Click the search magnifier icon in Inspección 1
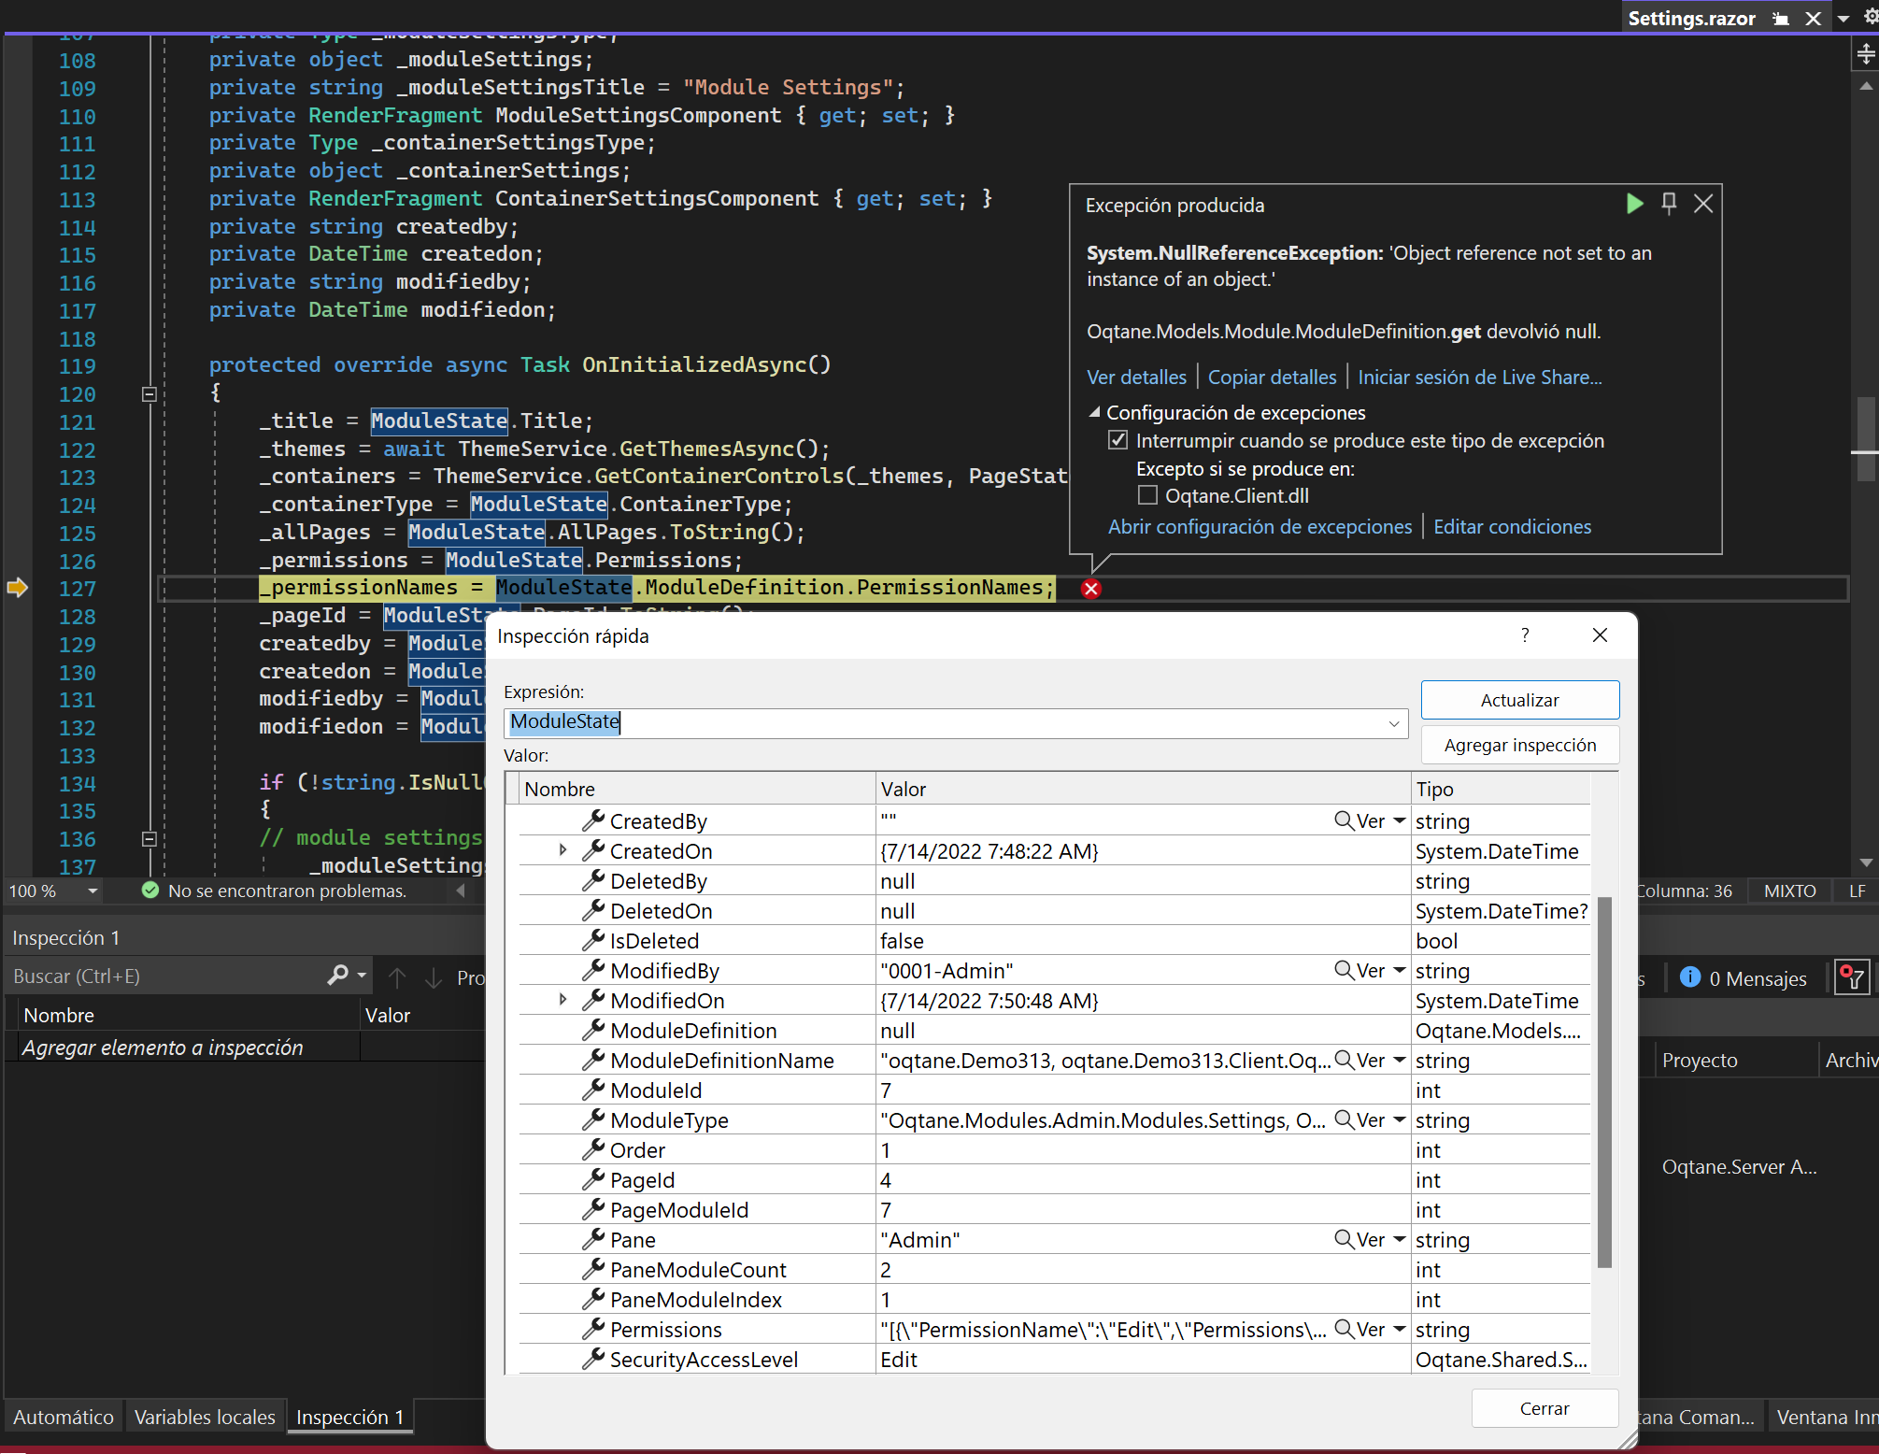This screenshot has width=1879, height=1454. click(338, 976)
